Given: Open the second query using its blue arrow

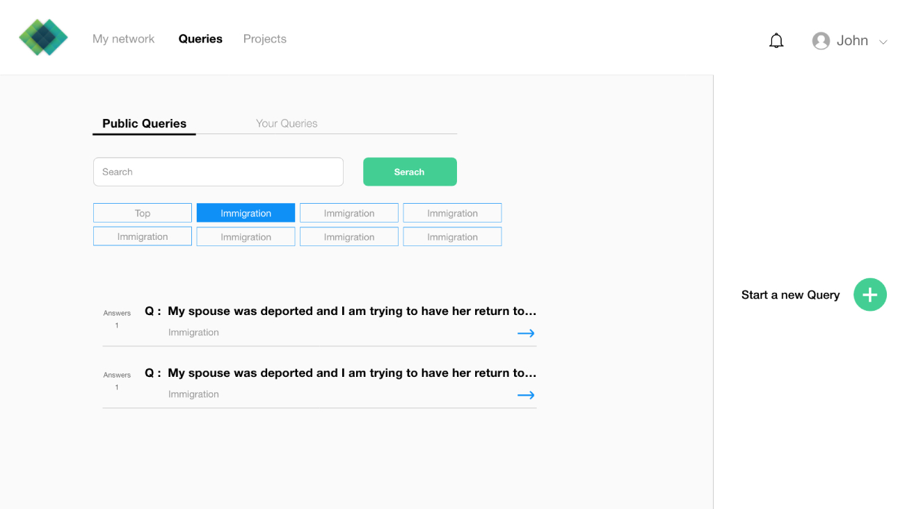Looking at the screenshot, I should point(526,395).
